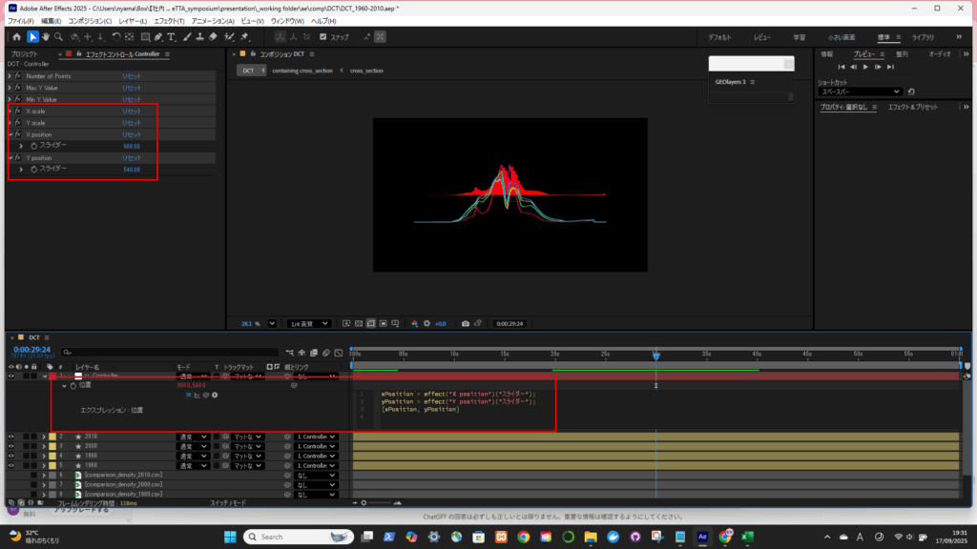977x549 pixels.
Task: Click リセット for the X scale effect
Action: tap(131, 111)
